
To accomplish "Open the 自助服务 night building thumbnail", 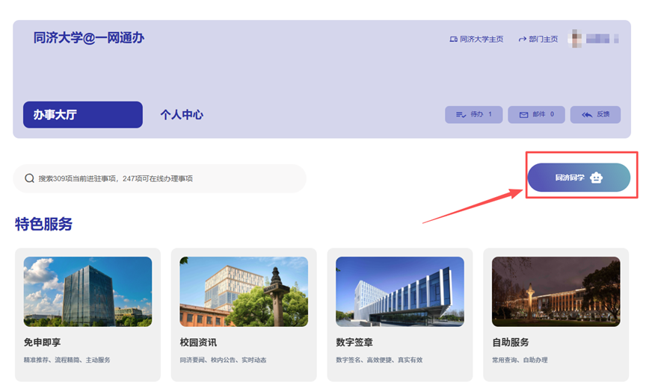I will click(x=556, y=292).
